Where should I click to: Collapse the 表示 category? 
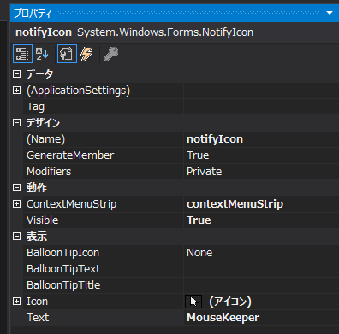[17, 237]
